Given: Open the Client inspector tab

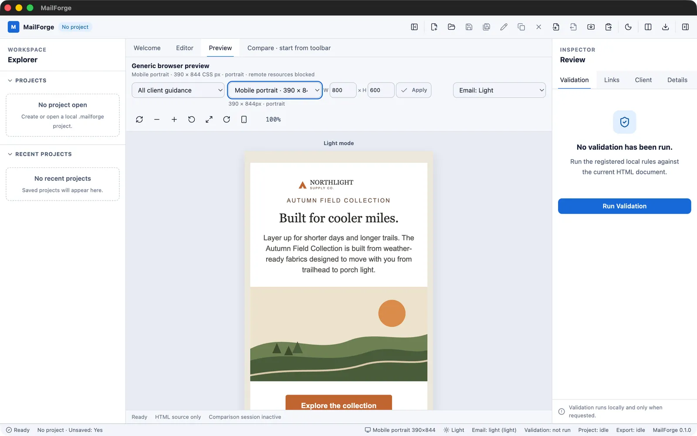Looking at the screenshot, I should 643,80.
